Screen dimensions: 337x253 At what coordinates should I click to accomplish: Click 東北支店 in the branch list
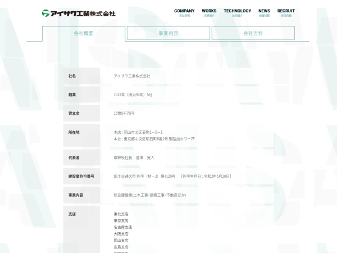click(x=121, y=214)
